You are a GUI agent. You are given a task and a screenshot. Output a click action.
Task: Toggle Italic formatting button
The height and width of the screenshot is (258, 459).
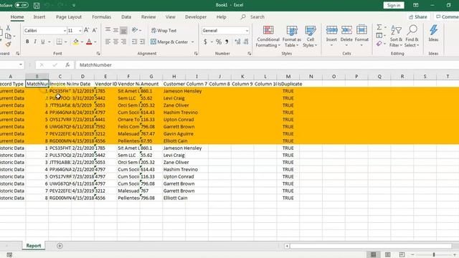35,42
